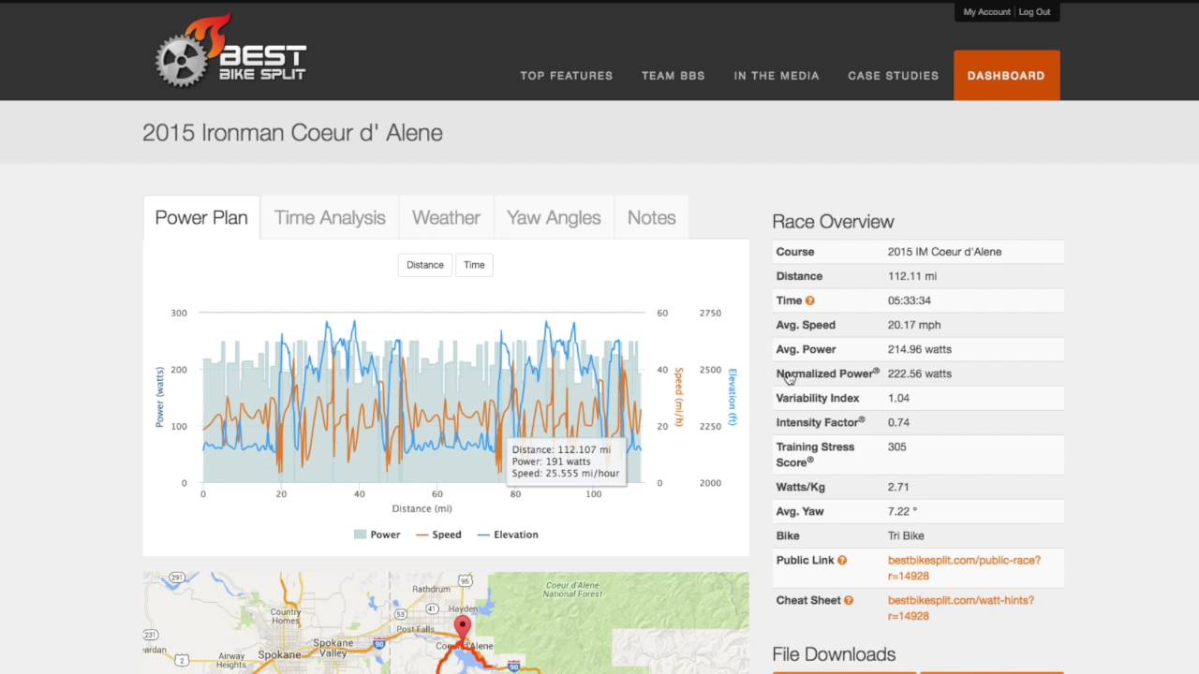1199x674 pixels.
Task: Select the Watts/Kg value '2.71'
Action: [x=898, y=487]
